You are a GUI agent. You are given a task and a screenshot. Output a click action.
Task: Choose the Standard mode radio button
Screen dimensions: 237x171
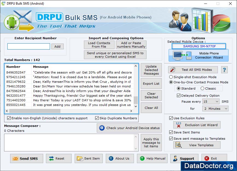pyautogui.click(x=179, y=88)
